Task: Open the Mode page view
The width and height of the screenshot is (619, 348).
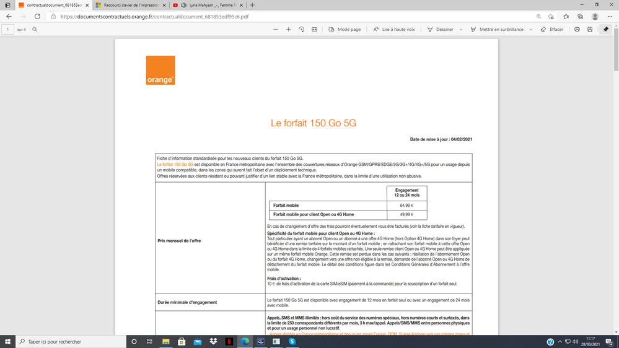Action: coord(345,29)
